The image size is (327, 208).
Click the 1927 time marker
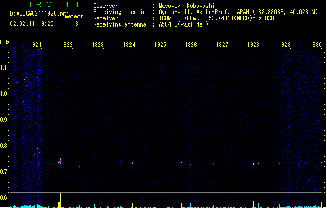click(x=222, y=45)
